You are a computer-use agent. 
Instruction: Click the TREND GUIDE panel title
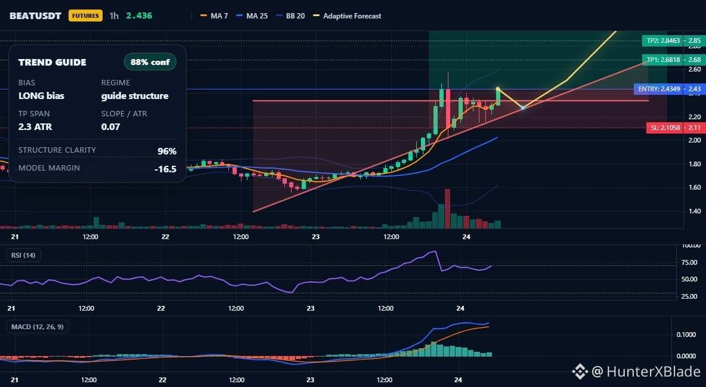click(x=52, y=62)
